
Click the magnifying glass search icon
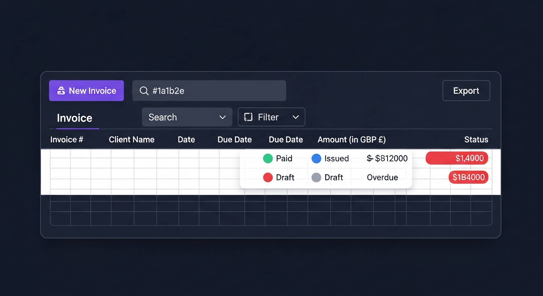(x=144, y=91)
